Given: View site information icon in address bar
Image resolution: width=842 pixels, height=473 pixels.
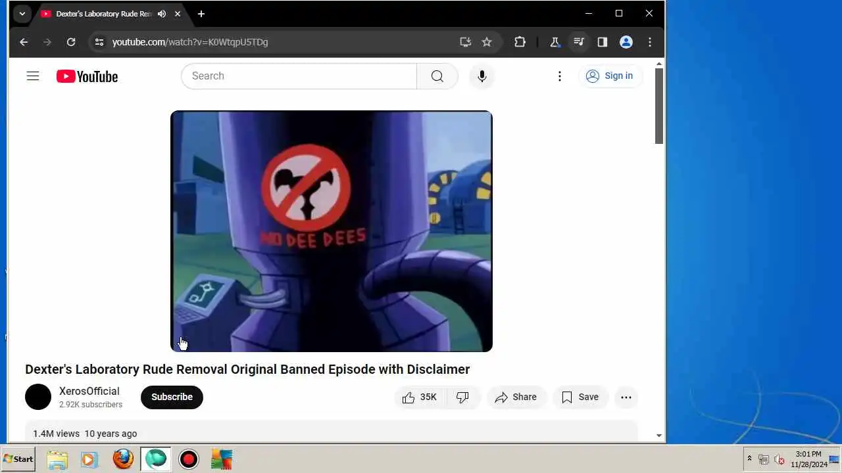Looking at the screenshot, I should (99, 42).
